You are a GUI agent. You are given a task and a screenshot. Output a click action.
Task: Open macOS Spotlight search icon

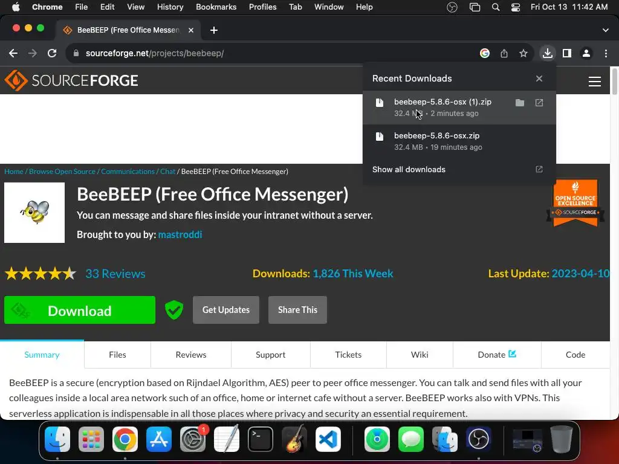point(496,7)
